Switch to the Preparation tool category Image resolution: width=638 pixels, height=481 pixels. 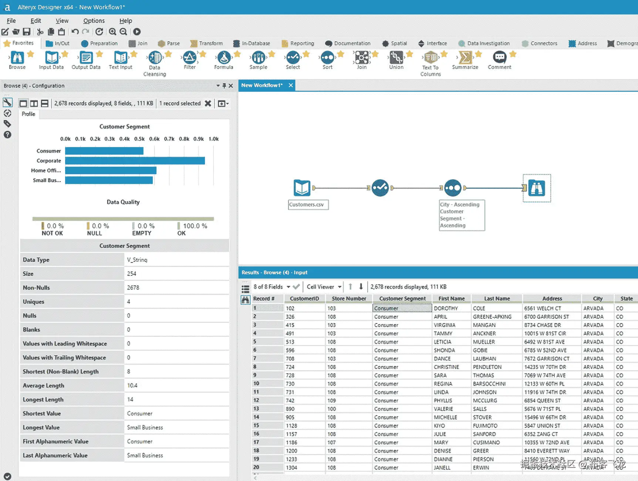99,43
